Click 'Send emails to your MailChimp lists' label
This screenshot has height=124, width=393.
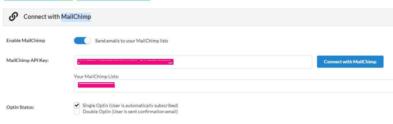(x=132, y=41)
